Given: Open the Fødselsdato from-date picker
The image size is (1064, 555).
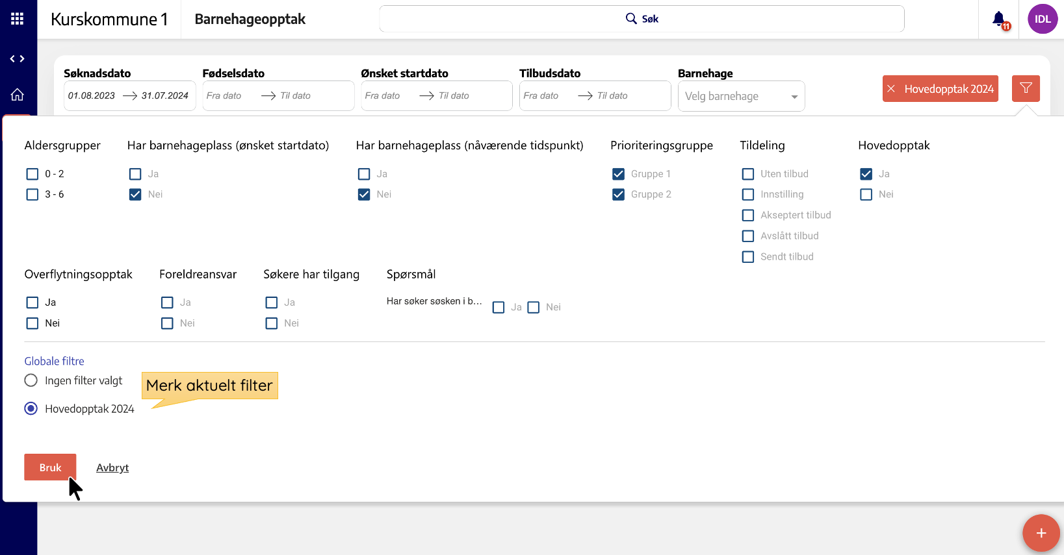Looking at the screenshot, I should click(x=224, y=96).
